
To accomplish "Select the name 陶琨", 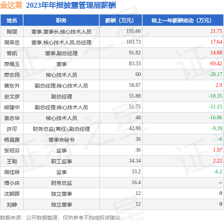I will click(x=12, y=32).
